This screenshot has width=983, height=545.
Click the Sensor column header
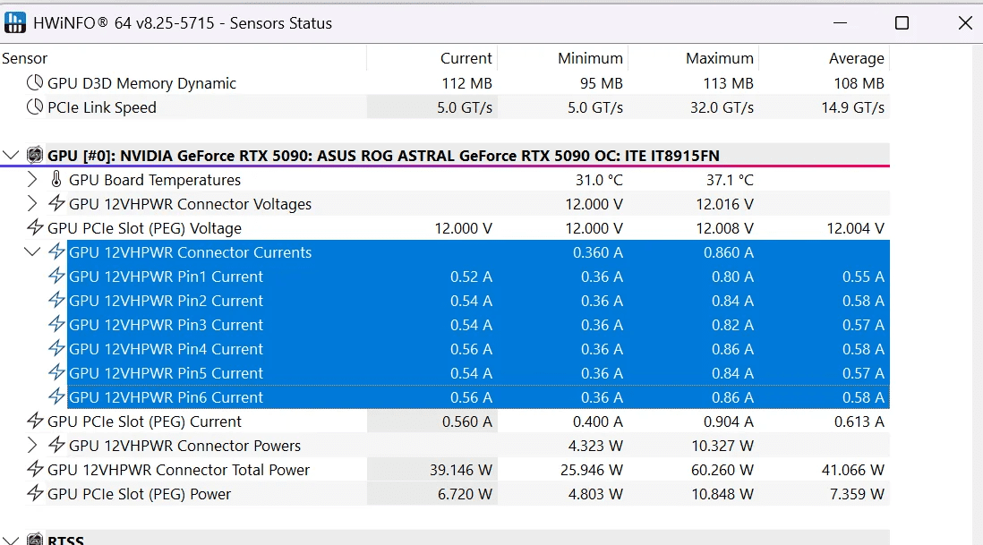pyautogui.click(x=25, y=58)
